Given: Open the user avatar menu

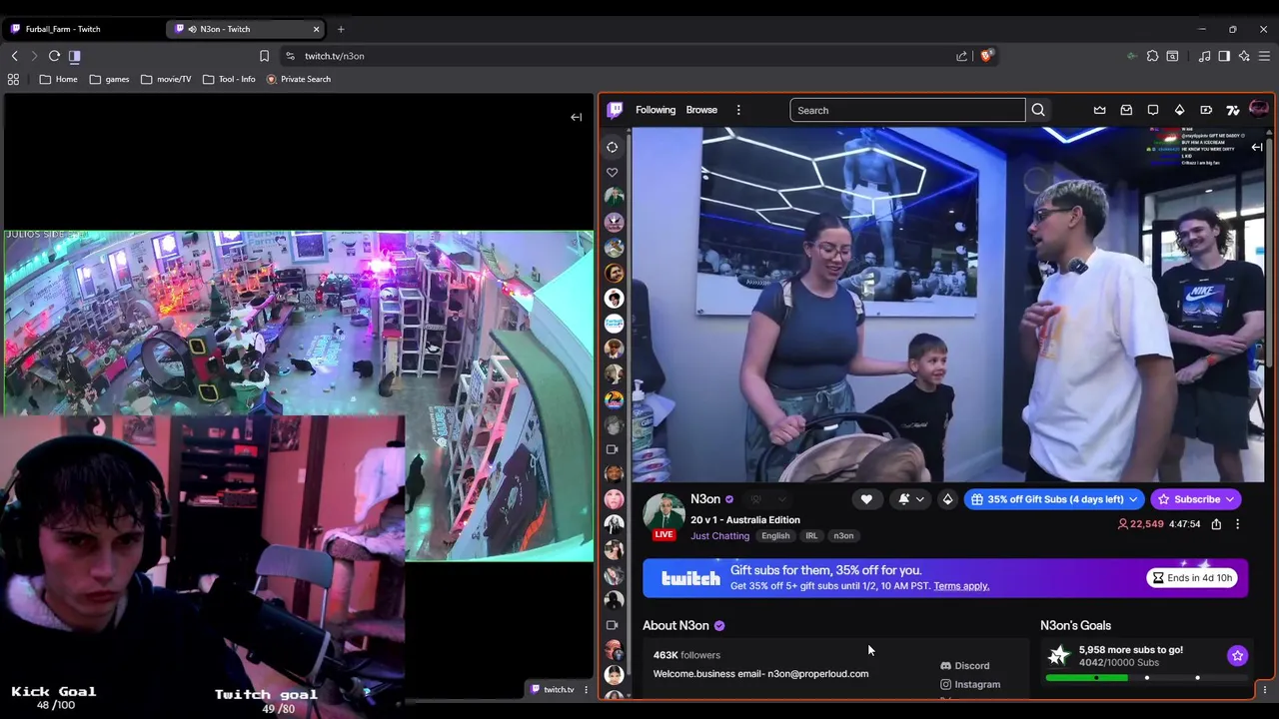Looking at the screenshot, I should click(1259, 110).
